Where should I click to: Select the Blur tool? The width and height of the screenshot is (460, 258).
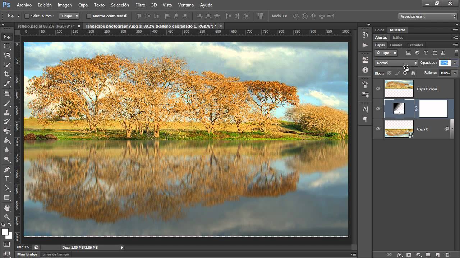(x=7, y=150)
